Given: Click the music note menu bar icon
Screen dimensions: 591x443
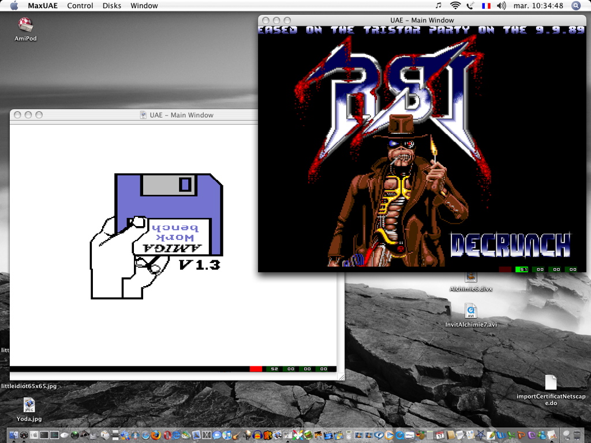Looking at the screenshot, I should 438,5.
